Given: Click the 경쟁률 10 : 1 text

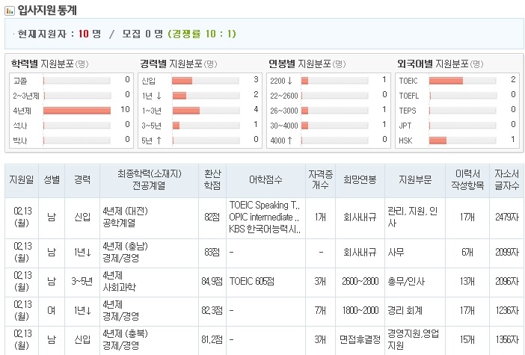Looking at the screenshot, I should 202,34.
